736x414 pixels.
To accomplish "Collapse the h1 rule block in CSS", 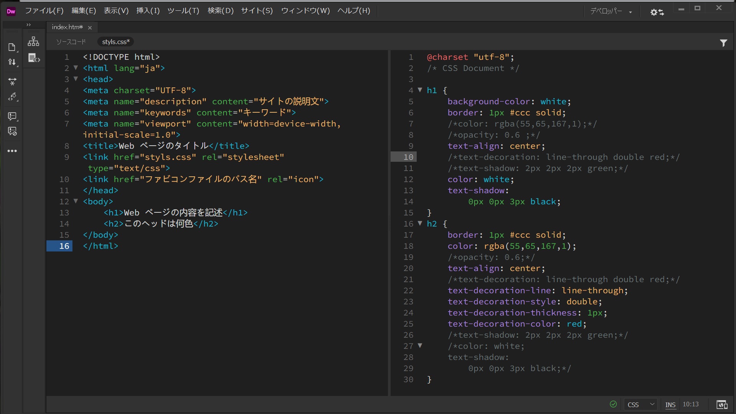I will (420, 90).
